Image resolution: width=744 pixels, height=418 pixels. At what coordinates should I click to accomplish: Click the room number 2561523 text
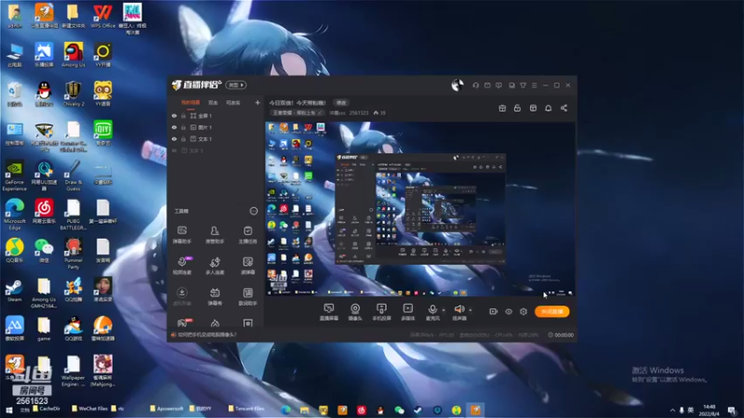coord(359,112)
